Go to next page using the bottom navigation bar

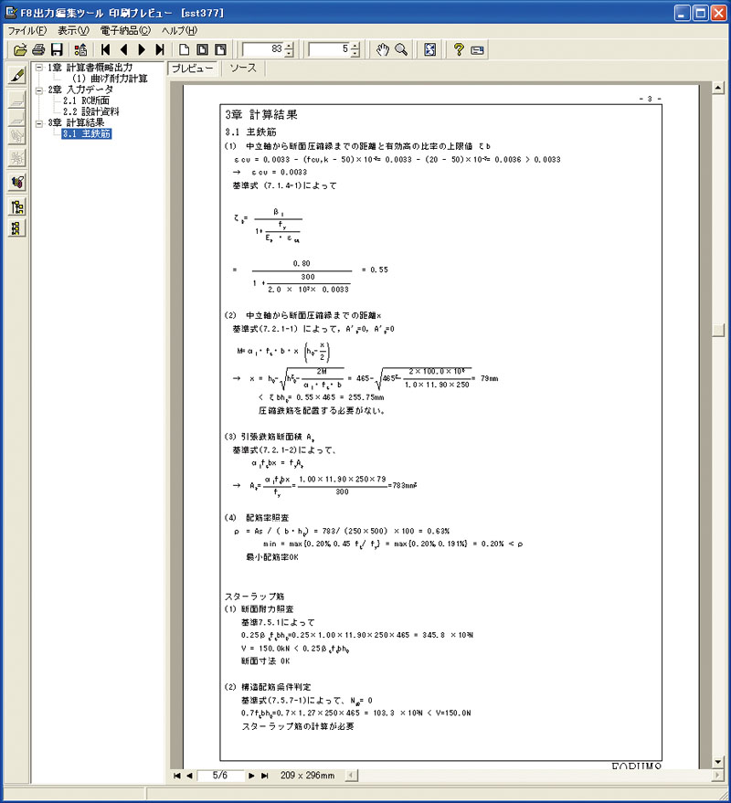coord(251,776)
